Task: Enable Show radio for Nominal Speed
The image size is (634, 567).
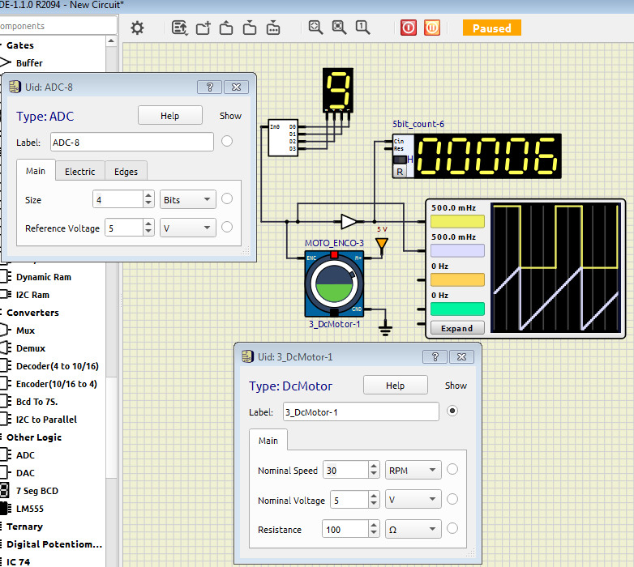Action: click(452, 470)
